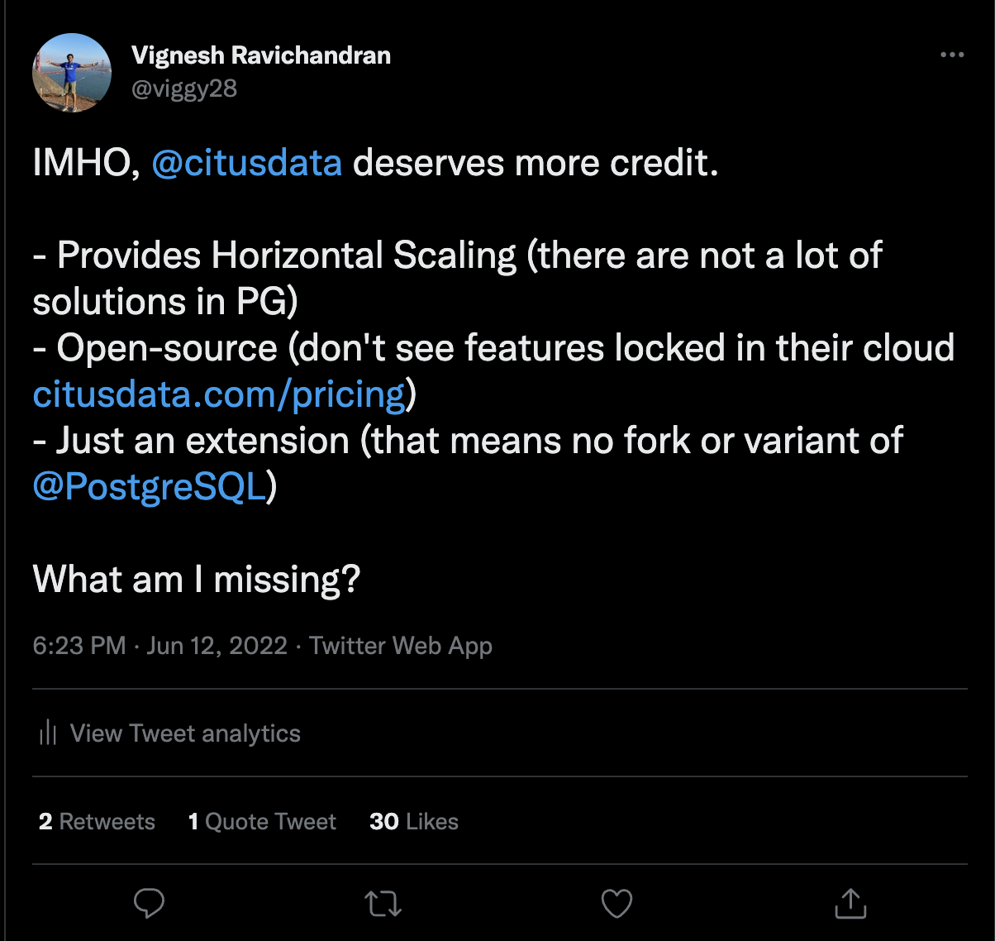Open the @viggy28 handle
This screenshot has width=995, height=941.
pyautogui.click(x=184, y=88)
